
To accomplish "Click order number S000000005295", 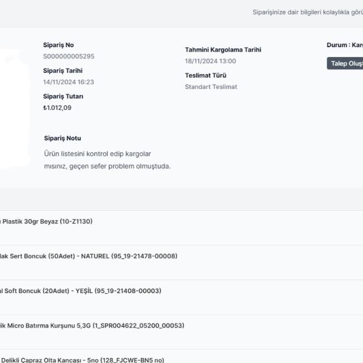I will tap(69, 56).
